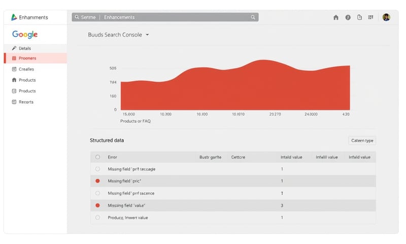Viewport: 406px width, 244px height.
Task: Sort by the first Infald value column
Action: point(291,157)
